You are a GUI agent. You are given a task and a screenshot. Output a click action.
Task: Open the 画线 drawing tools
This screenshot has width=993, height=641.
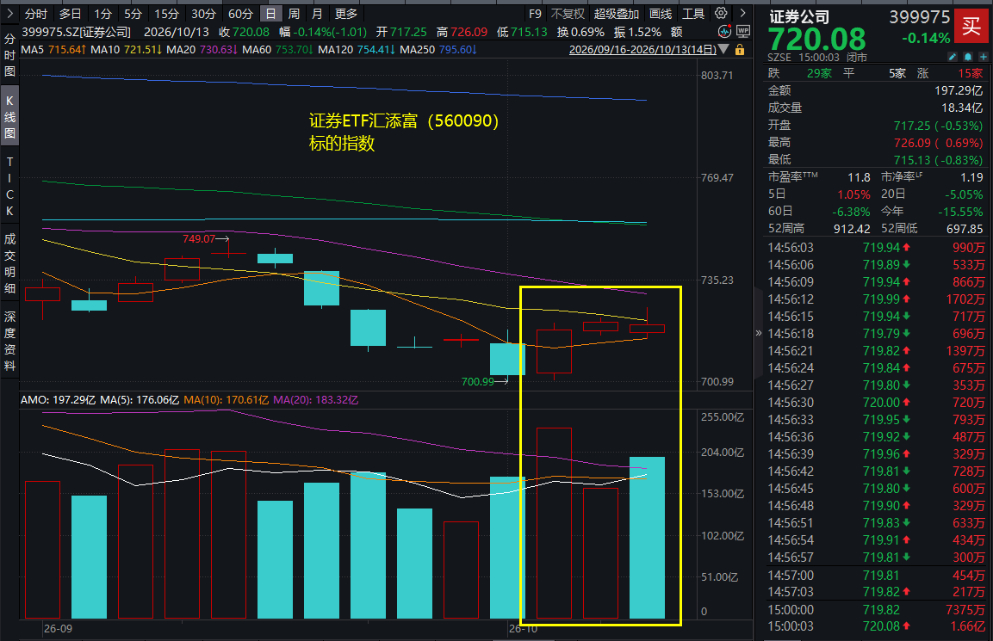pos(661,13)
